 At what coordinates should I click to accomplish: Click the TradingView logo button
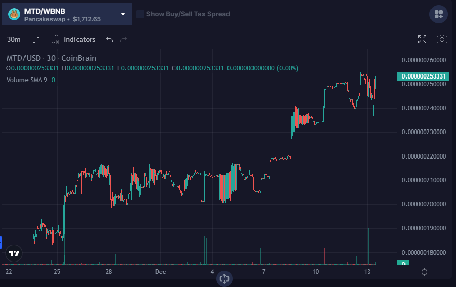14,253
